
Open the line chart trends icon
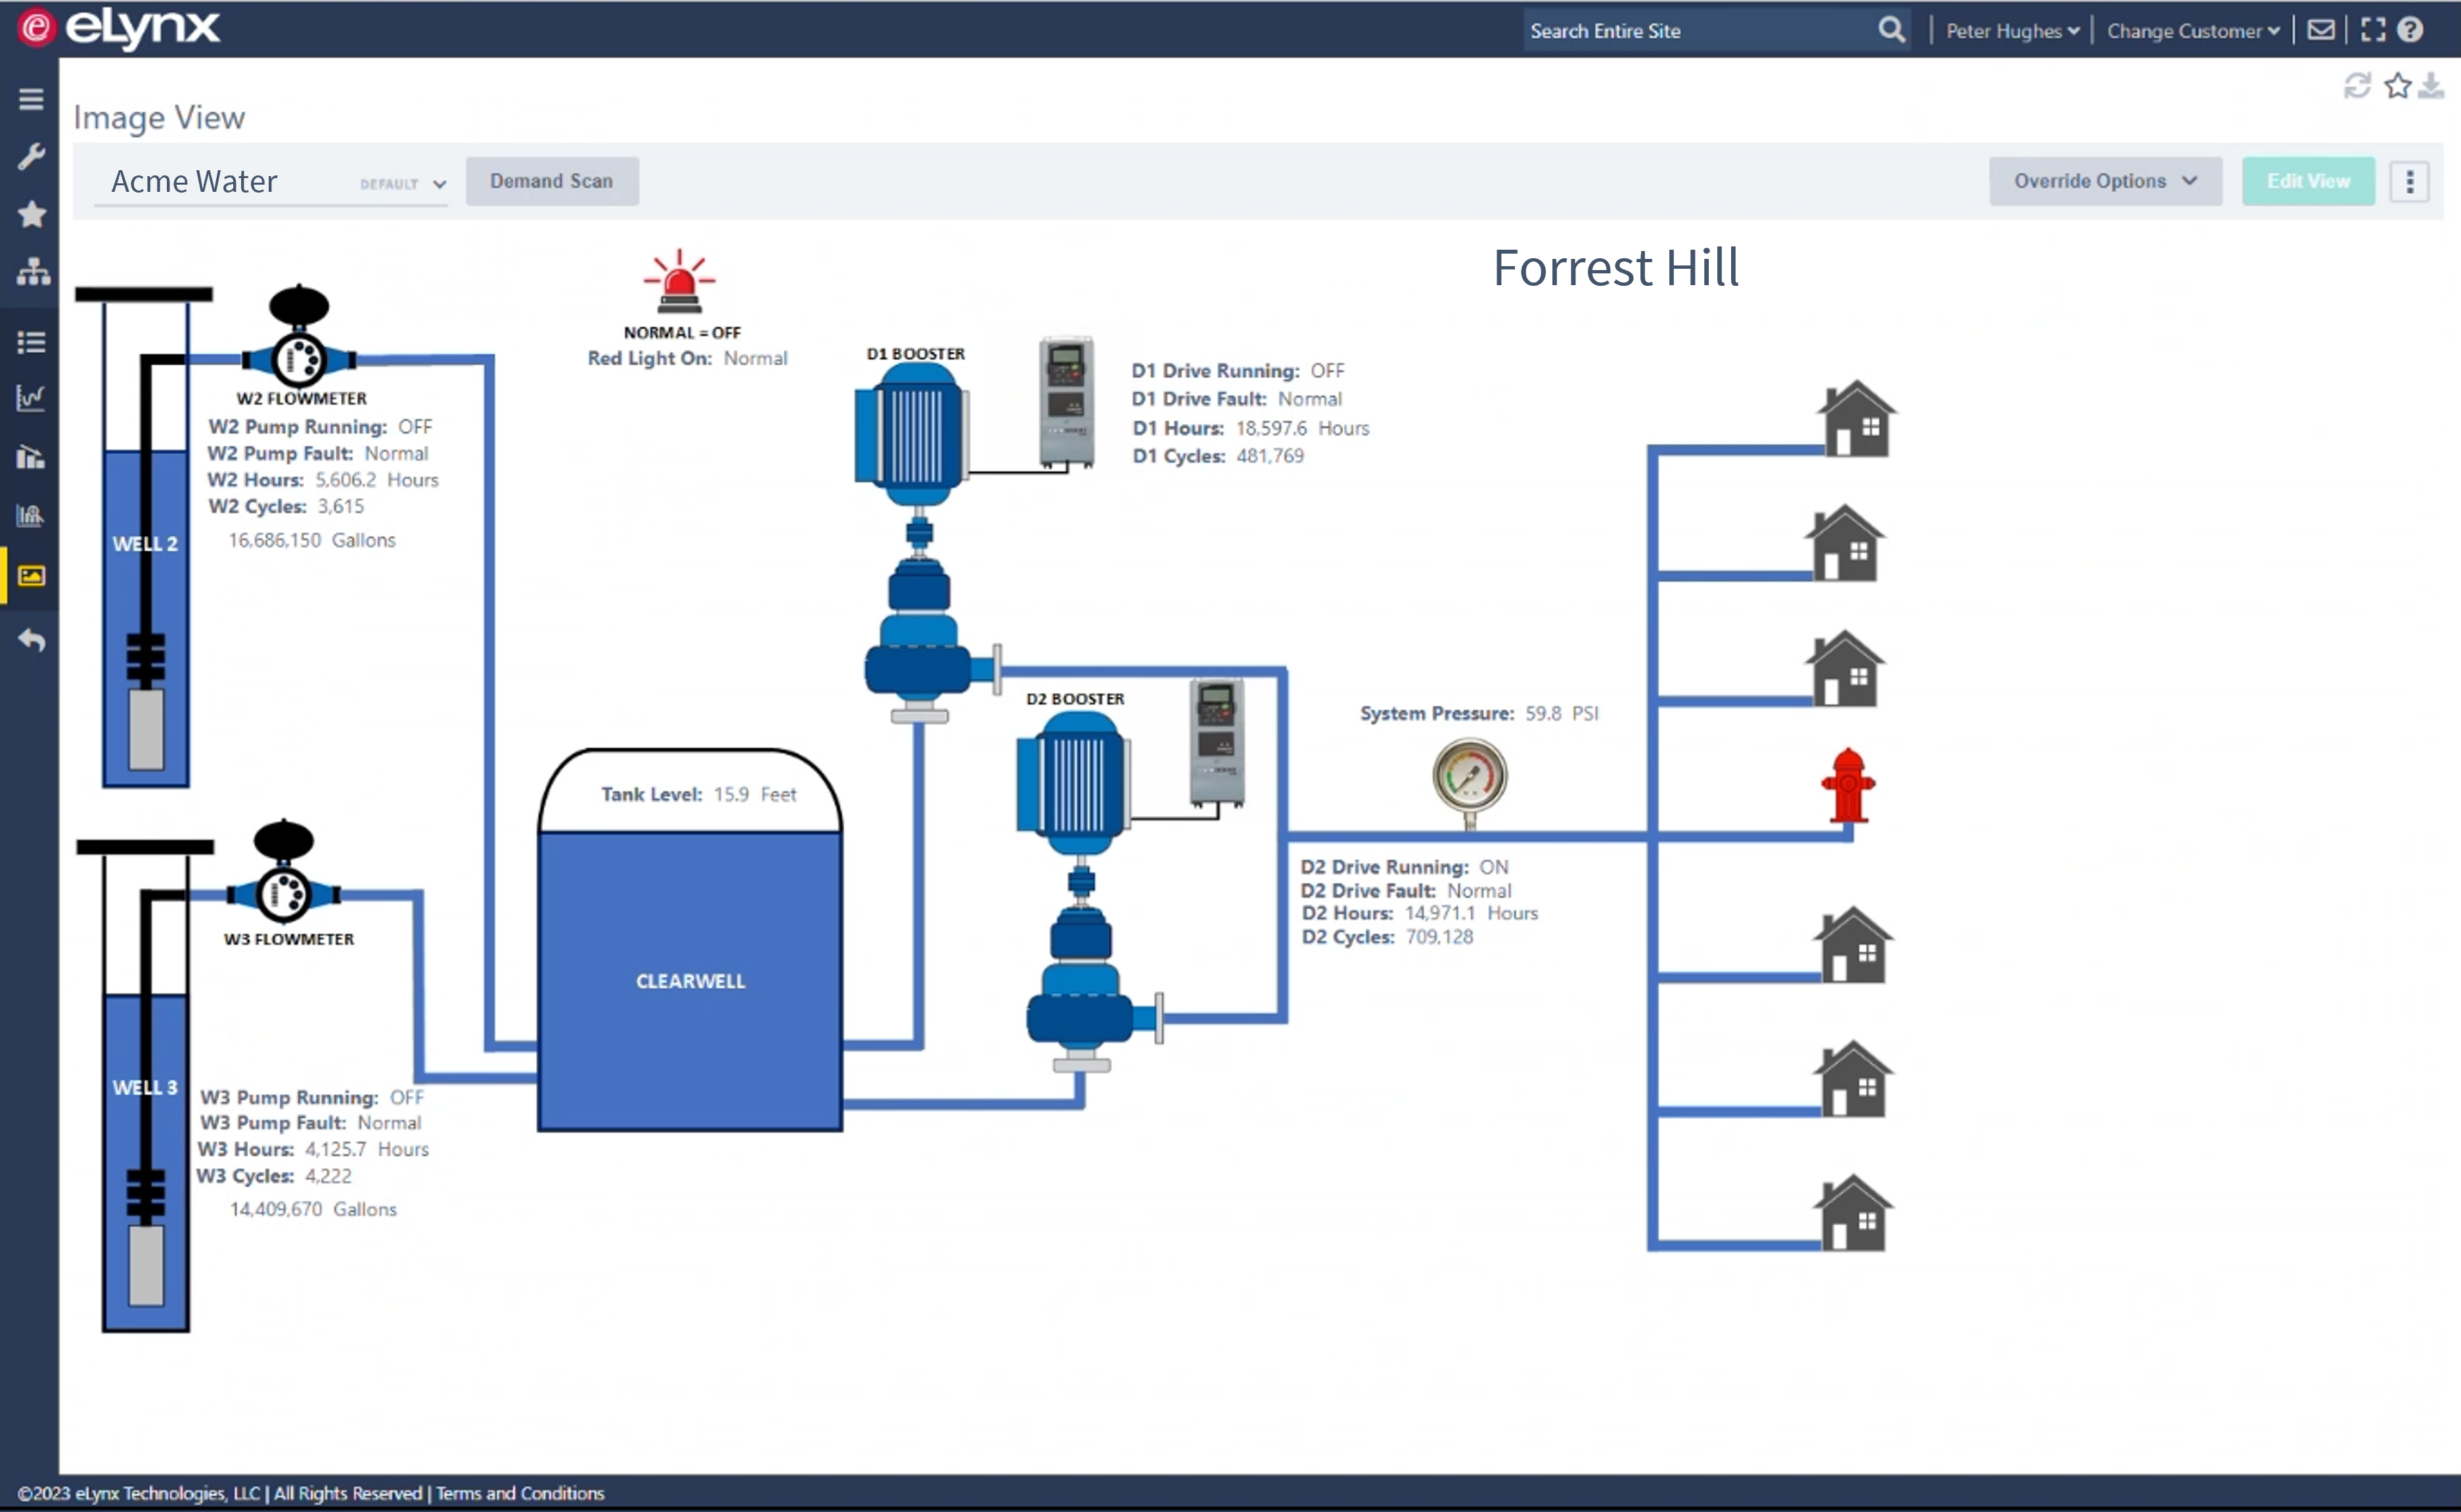tap(31, 398)
